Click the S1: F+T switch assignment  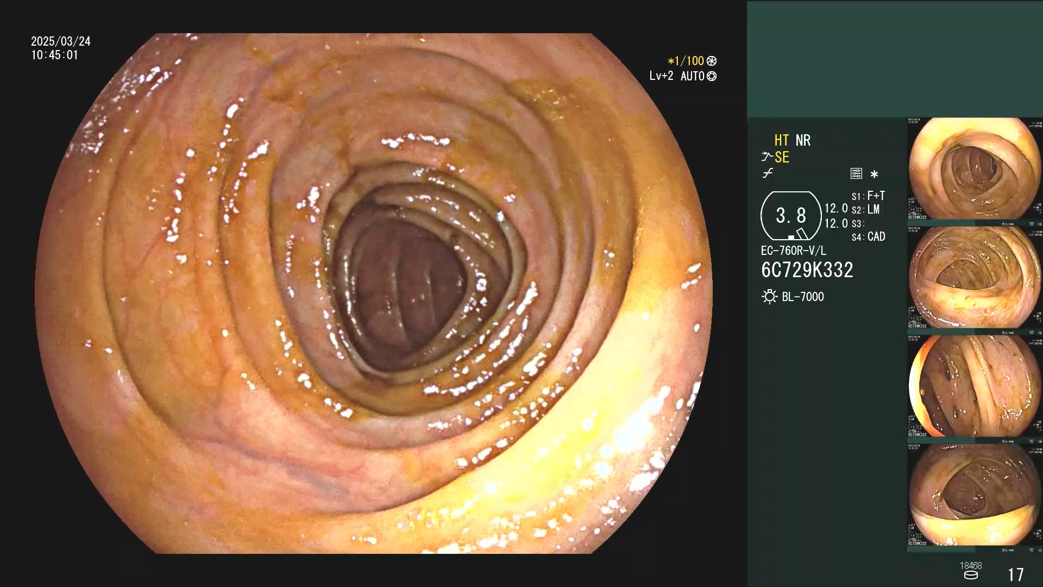pyautogui.click(x=868, y=196)
